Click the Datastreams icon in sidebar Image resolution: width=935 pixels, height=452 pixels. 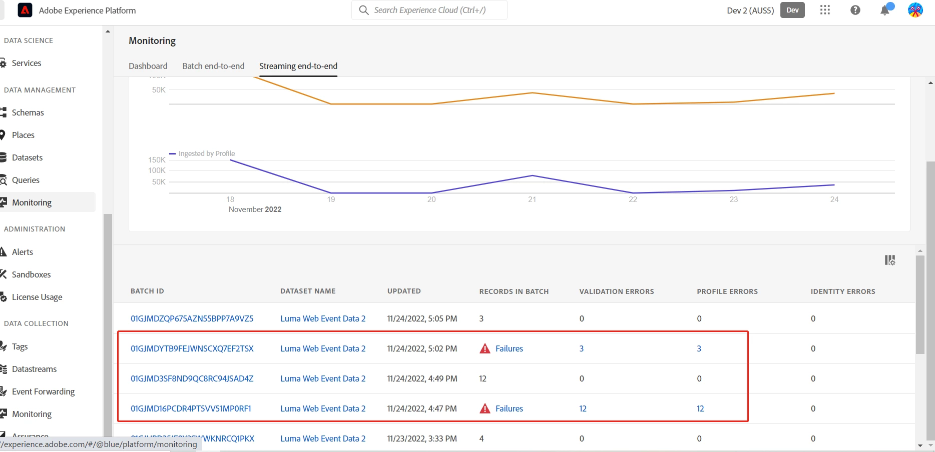pos(3,369)
